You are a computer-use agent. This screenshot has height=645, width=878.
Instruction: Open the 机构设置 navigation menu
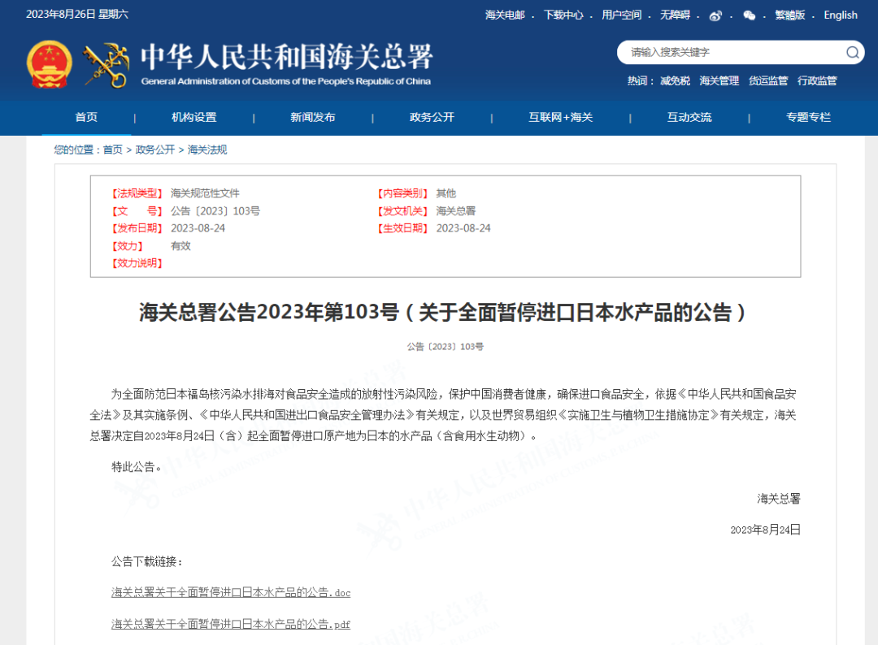pos(195,117)
